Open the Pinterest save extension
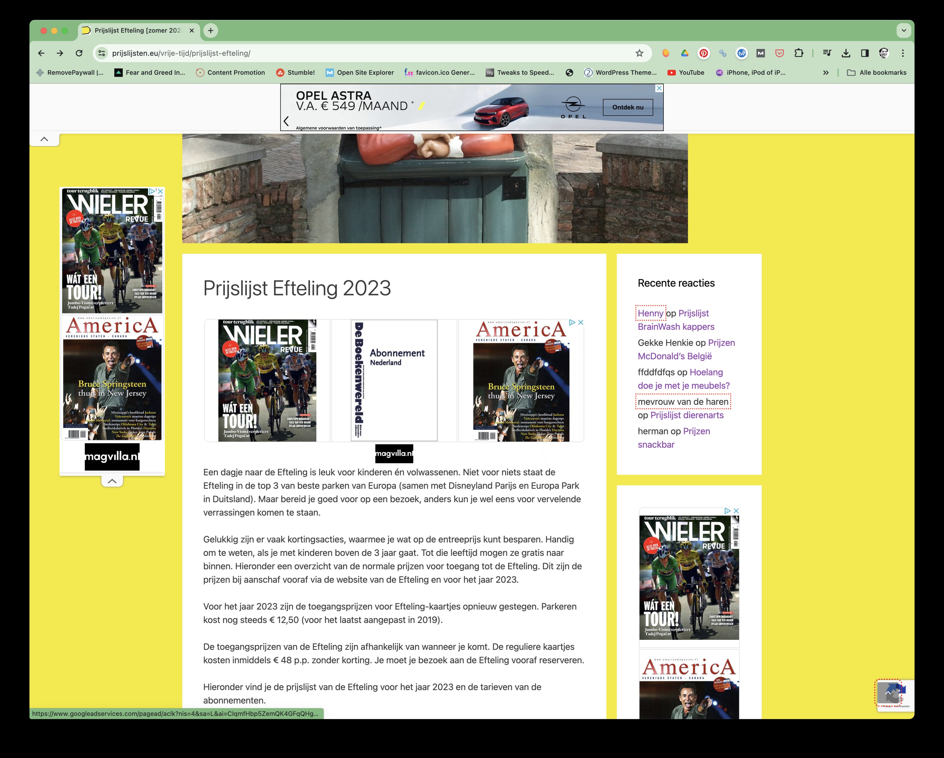 704,53
